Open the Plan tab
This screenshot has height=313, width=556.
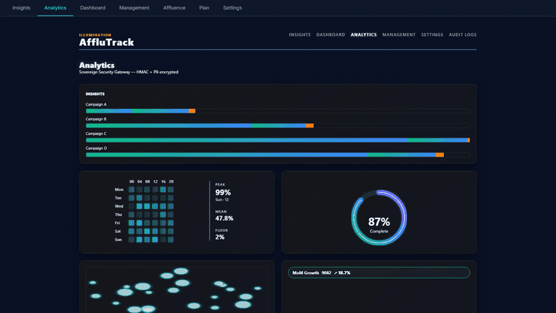(x=204, y=8)
